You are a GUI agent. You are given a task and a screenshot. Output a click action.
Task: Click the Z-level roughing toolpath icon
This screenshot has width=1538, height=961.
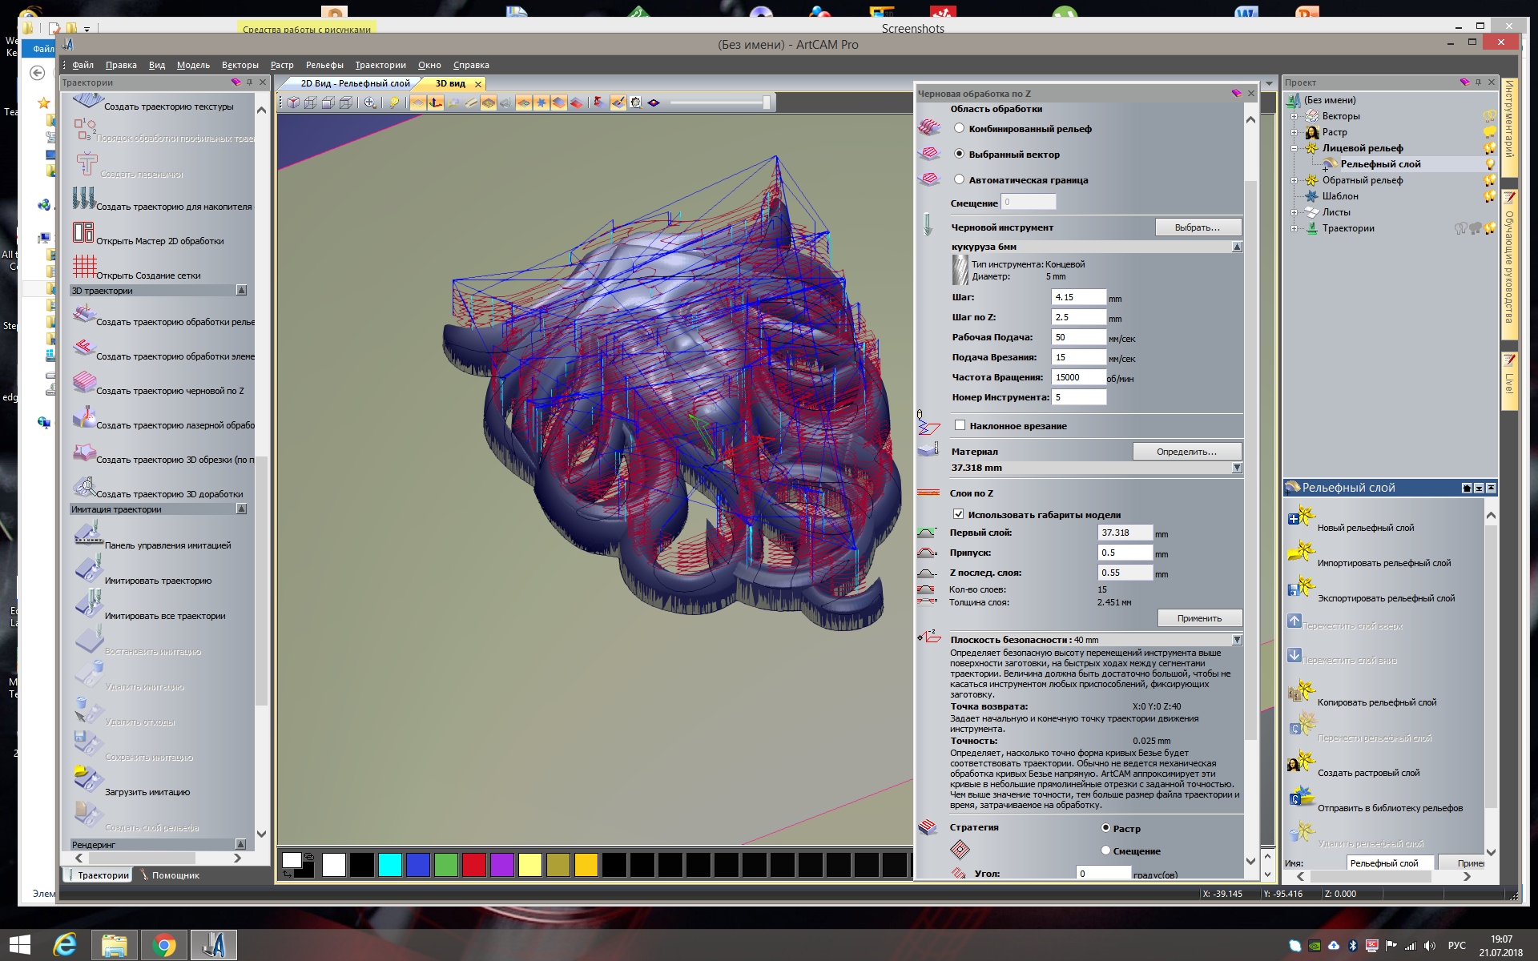point(84,383)
